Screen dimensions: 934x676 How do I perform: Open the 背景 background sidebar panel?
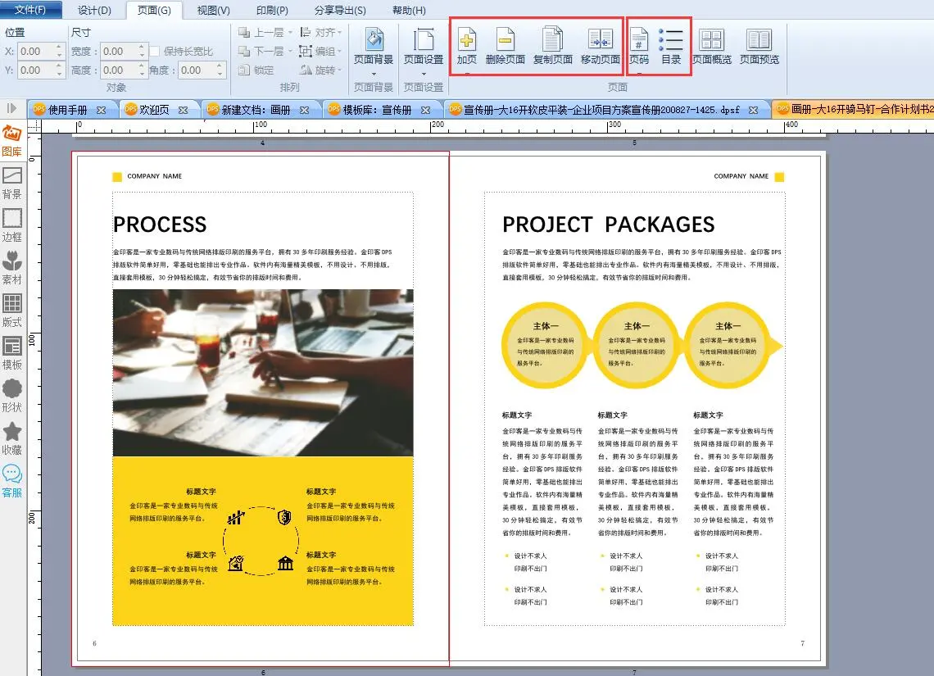click(12, 183)
